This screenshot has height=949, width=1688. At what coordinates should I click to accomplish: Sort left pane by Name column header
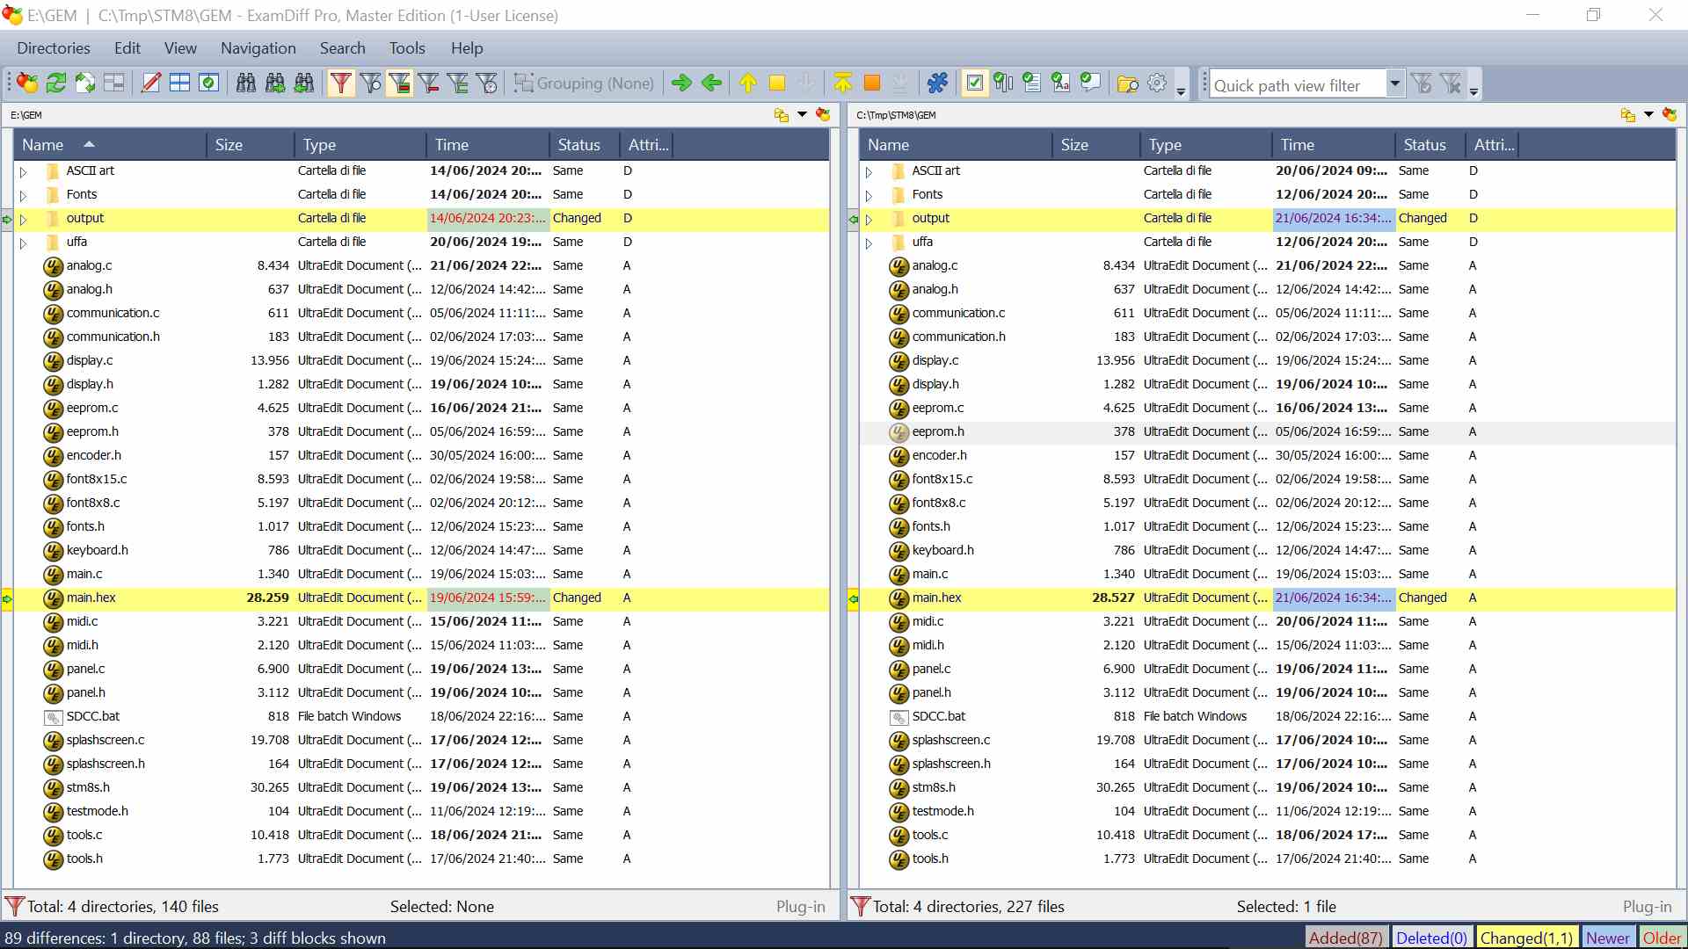point(110,145)
